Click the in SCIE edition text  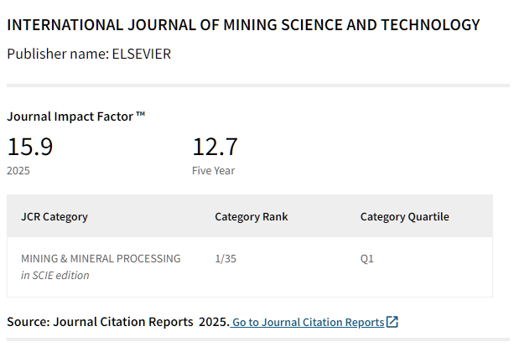tap(55, 276)
